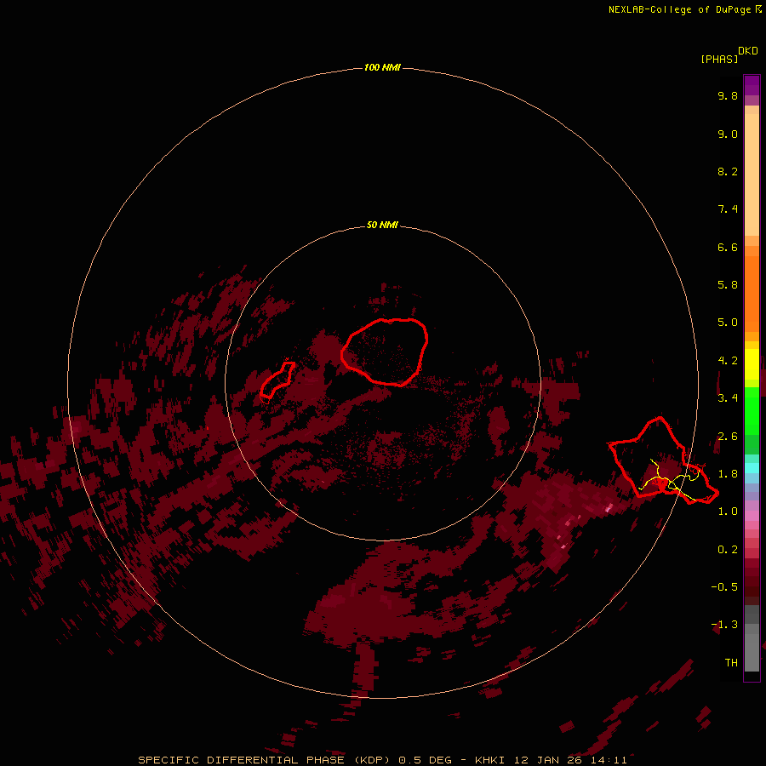Click the 50 NMI range ring label
The height and width of the screenshot is (766, 766).
click(382, 225)
